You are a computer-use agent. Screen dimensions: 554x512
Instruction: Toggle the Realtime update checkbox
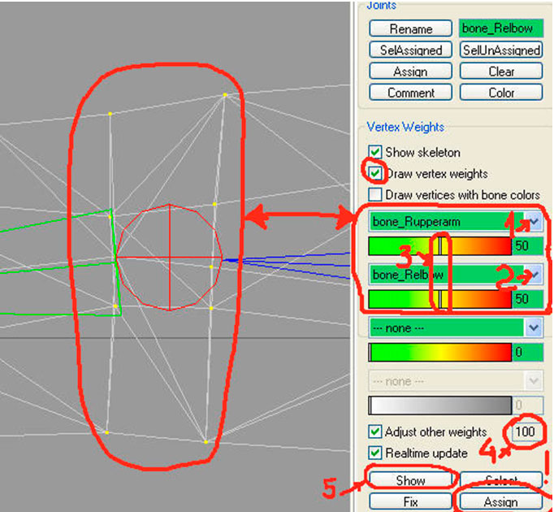375,453
